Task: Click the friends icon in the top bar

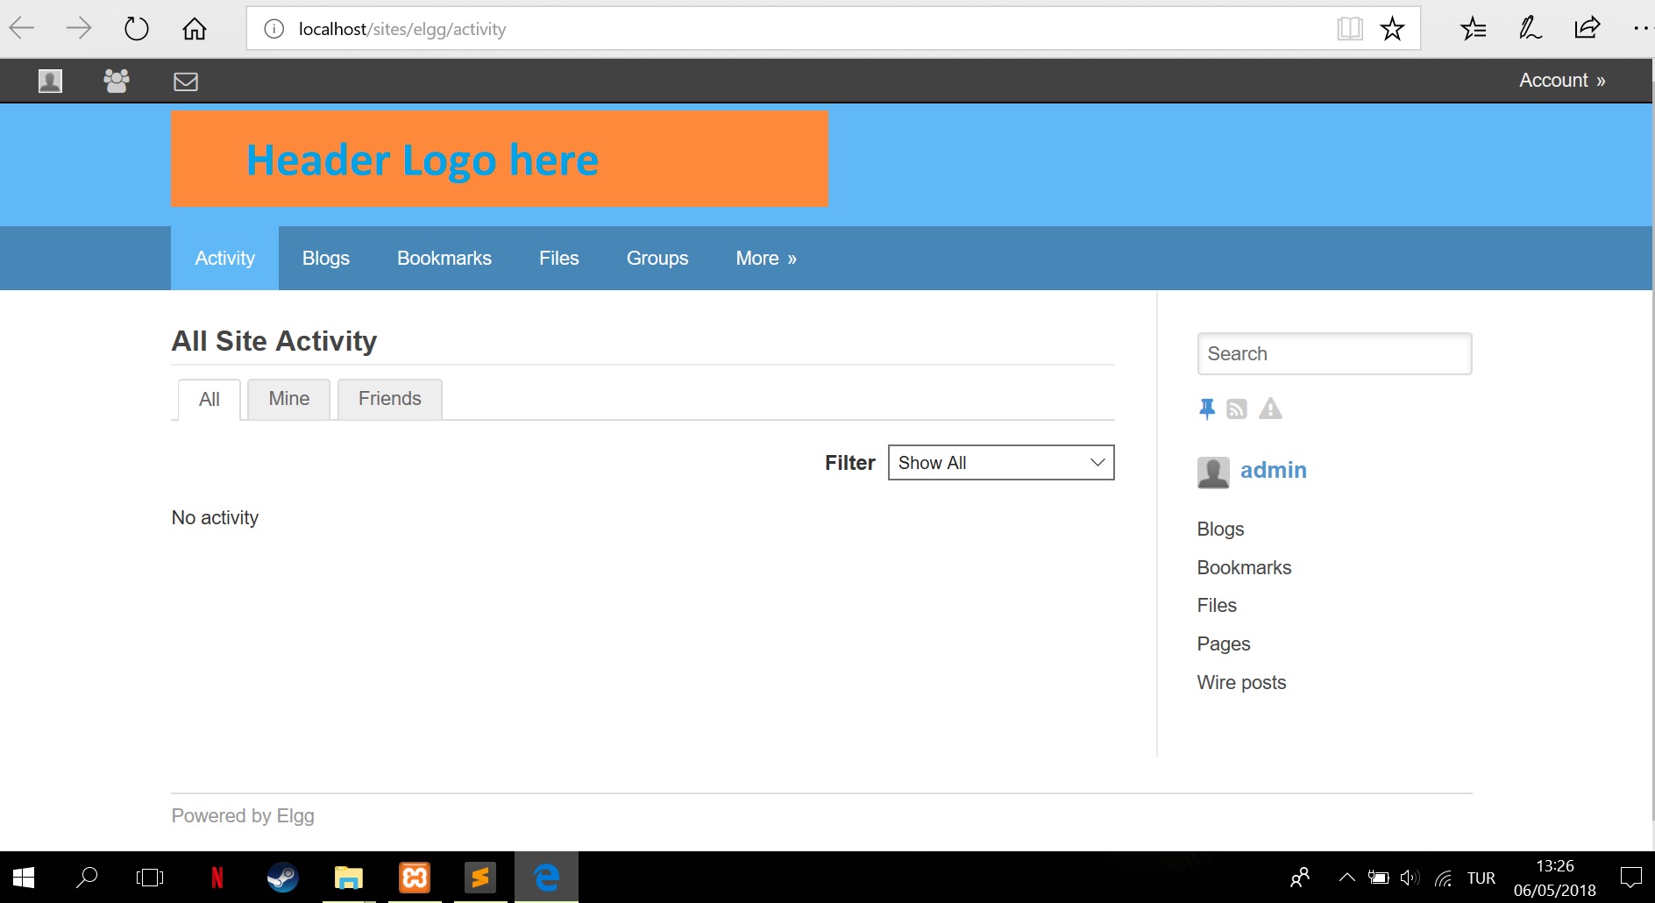Action: [x=115, y=81]
